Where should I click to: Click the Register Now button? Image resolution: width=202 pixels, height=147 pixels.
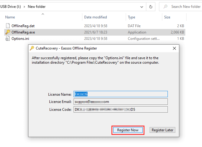[128, 130]
